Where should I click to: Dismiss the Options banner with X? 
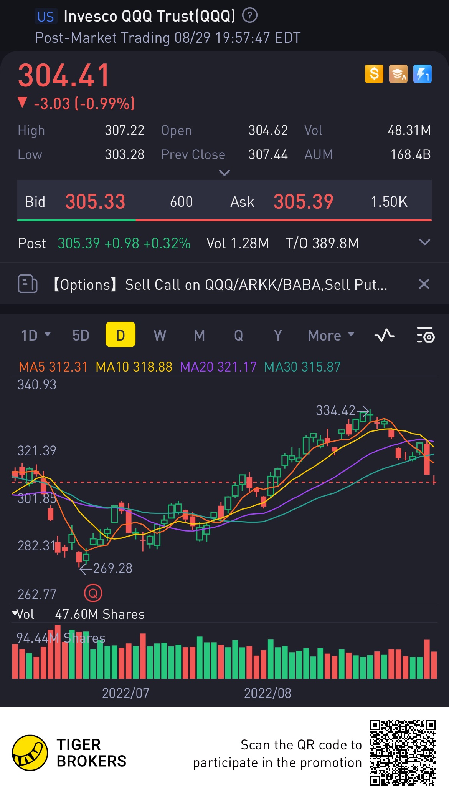pos(424,284)
